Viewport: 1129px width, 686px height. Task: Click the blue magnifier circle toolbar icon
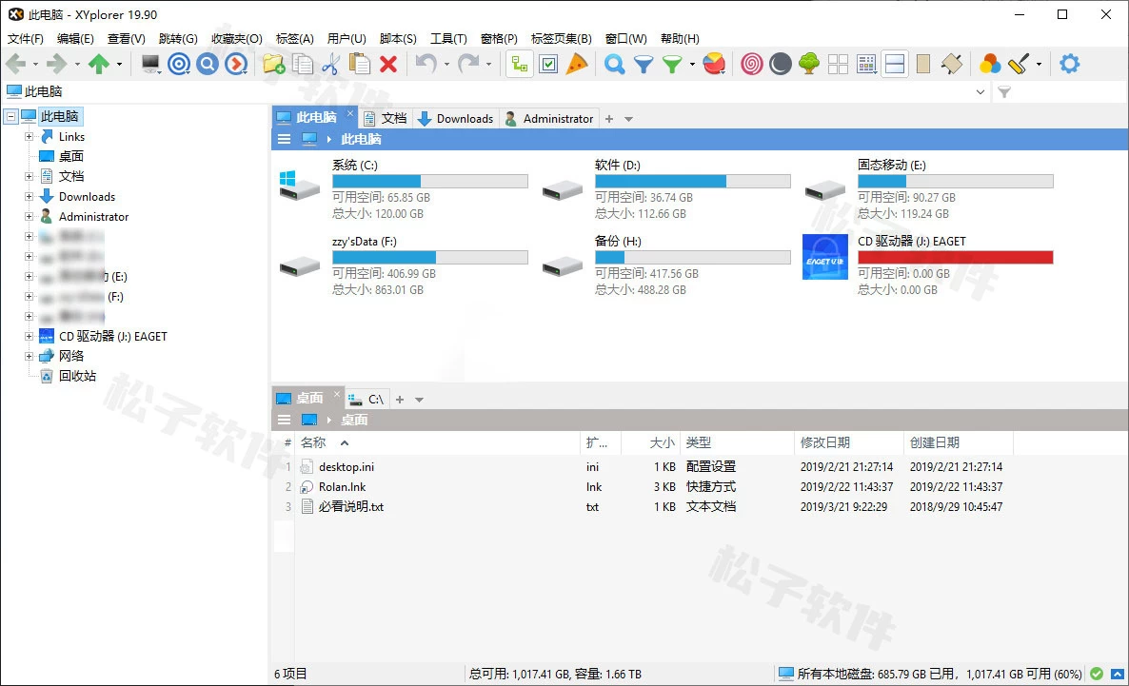click(x=208, y=64)
